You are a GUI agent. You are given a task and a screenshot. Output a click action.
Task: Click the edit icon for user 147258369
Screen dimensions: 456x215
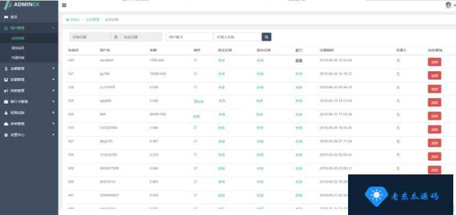click(195, 127)
